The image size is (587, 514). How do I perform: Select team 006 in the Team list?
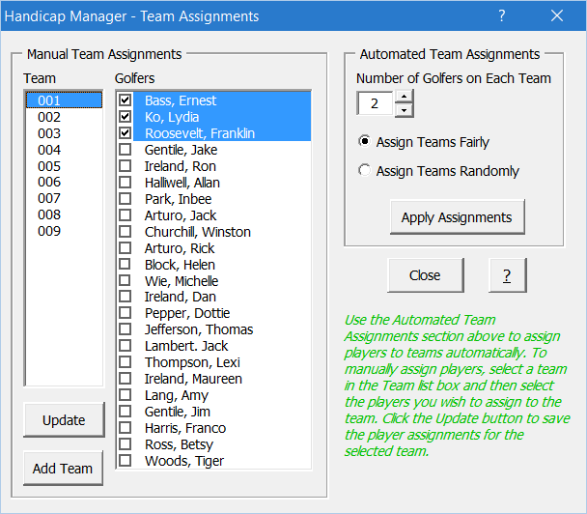tap(64, 182)
